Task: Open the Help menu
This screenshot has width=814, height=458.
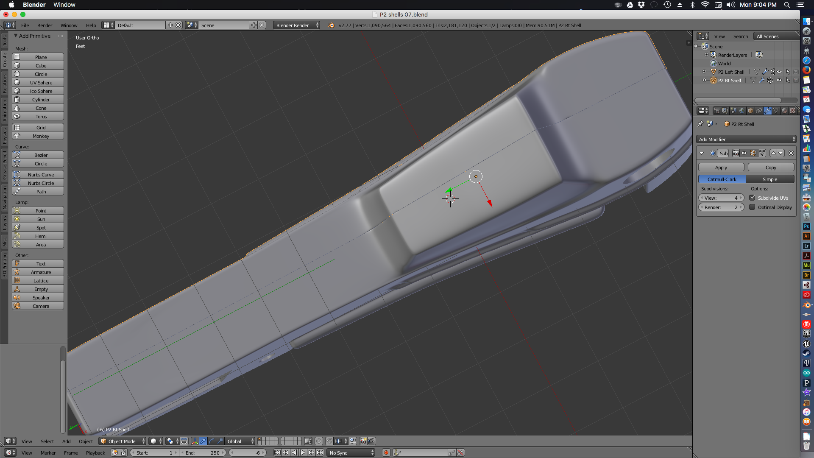Action: pos(91,25)
